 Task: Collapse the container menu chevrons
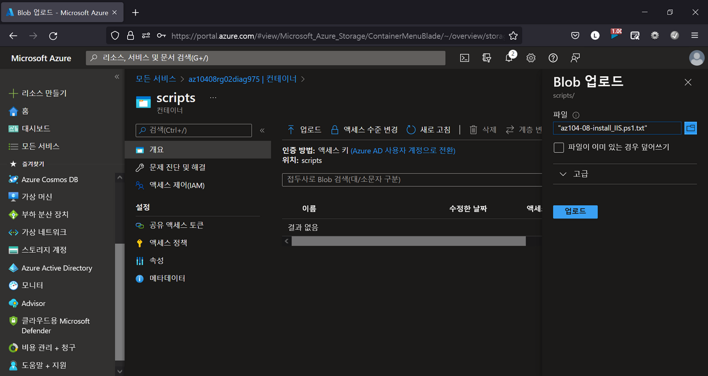(262, 130)
